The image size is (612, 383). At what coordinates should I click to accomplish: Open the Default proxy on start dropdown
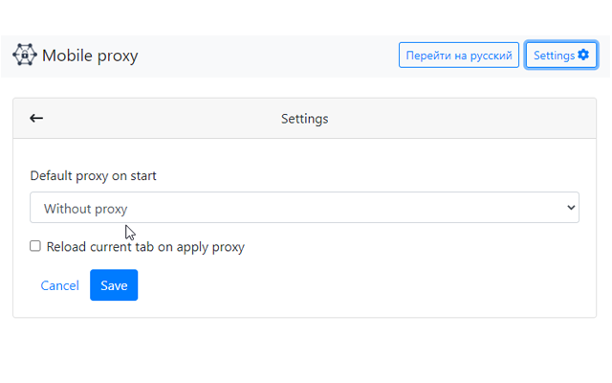point(304,208)
